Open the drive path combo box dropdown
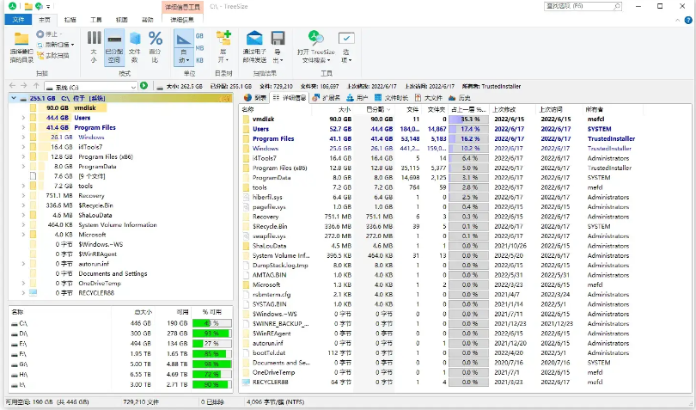 [x=131, y=86]
